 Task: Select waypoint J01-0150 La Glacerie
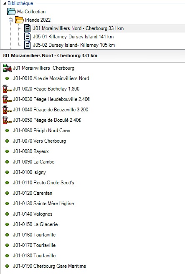pyautogui.click(x=35, y=224)
